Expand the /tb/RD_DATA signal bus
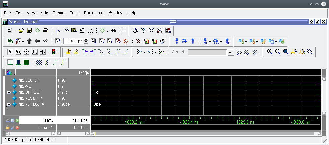 (x=9, y=104)
